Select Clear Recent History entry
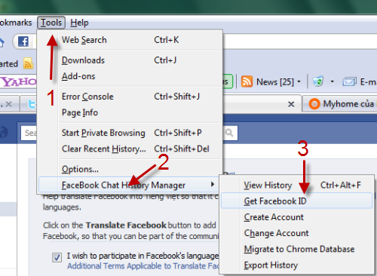 coord(130,149)
